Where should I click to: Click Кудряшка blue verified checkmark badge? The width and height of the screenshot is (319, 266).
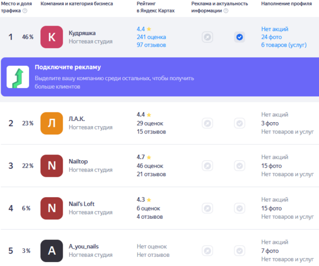[239, 37]
